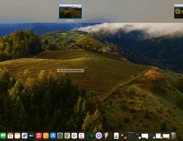Open System Settings from the dock
183x141 pixels.
tap(60, 136)
